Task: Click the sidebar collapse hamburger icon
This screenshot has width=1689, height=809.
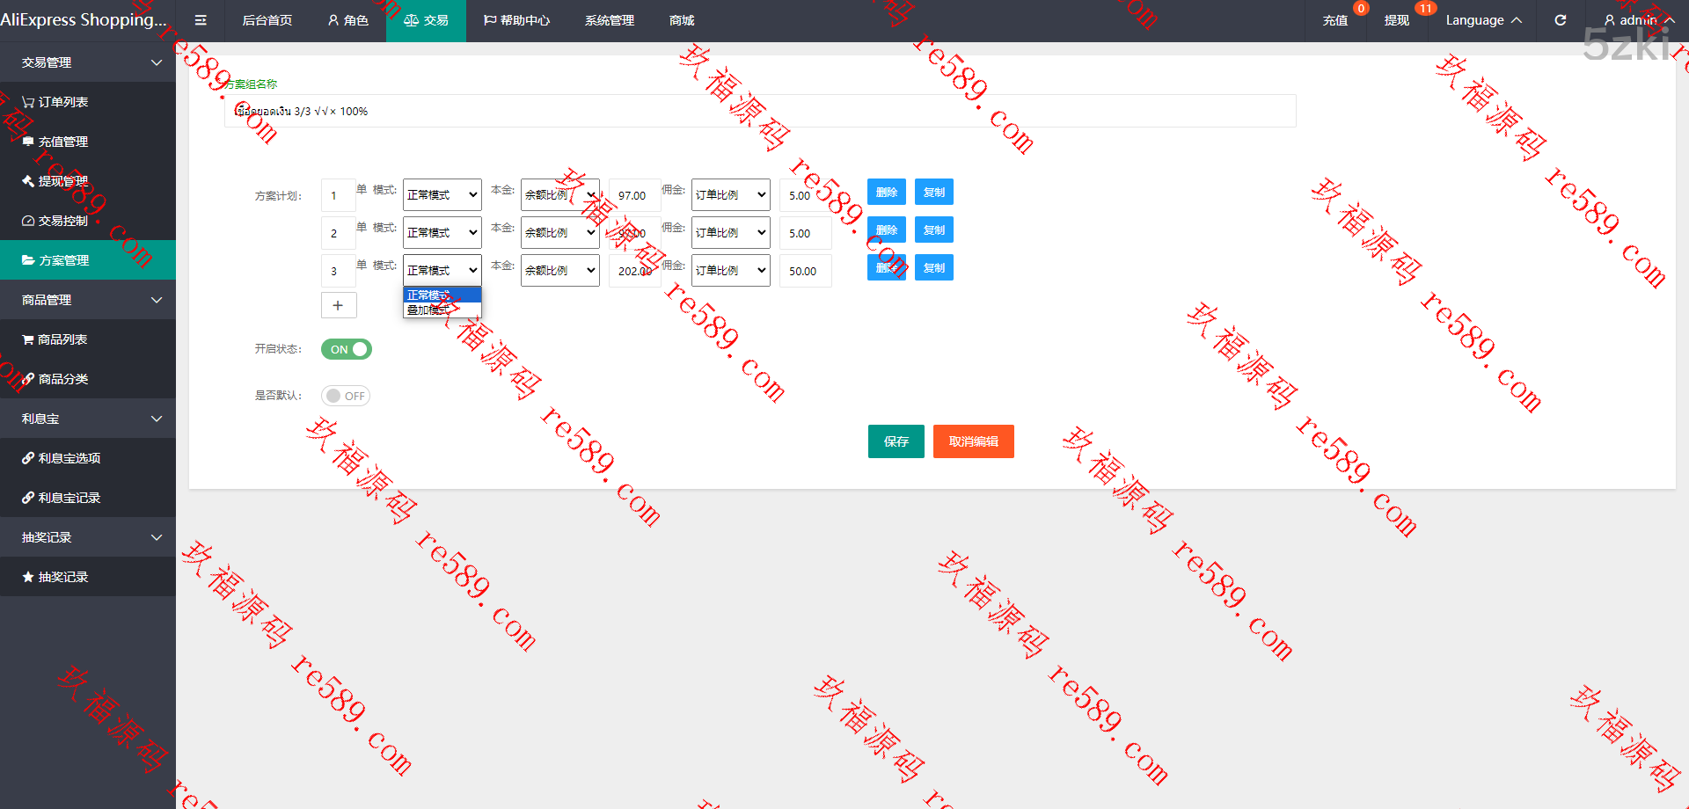Action: pyautogui.click(x=201, y=20)
